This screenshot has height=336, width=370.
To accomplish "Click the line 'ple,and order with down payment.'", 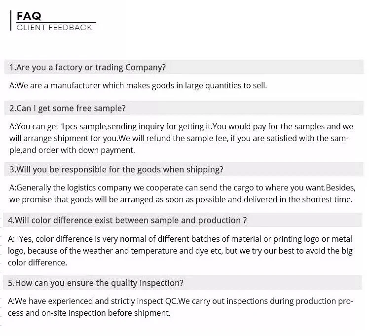I will pos(72,150).
